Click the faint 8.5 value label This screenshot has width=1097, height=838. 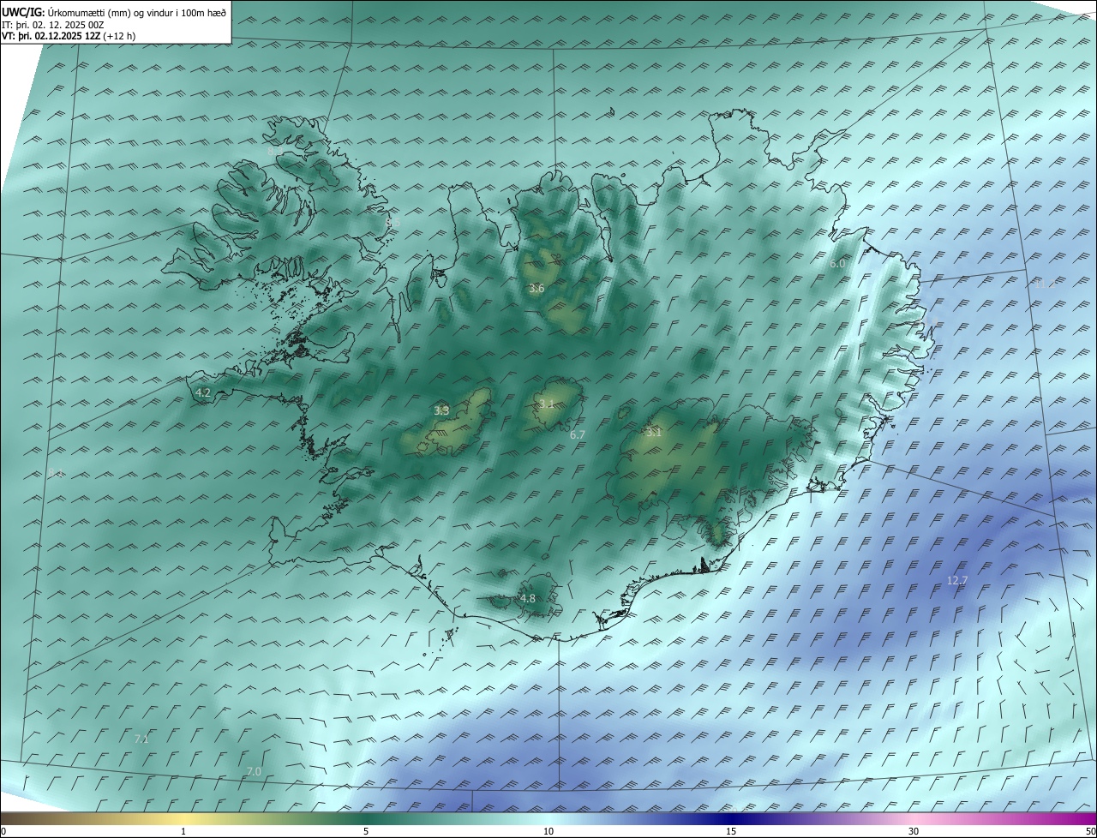[x=393, y=223]
